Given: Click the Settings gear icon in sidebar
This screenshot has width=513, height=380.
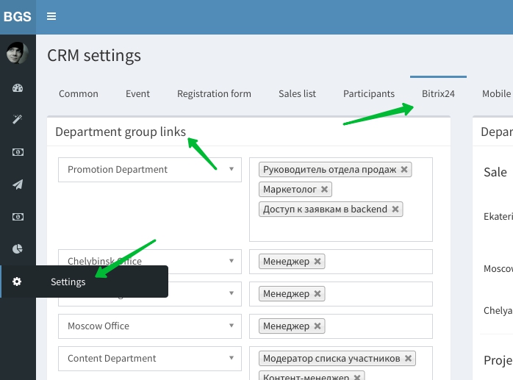Looking at the screenshot, I should point(18,282).
